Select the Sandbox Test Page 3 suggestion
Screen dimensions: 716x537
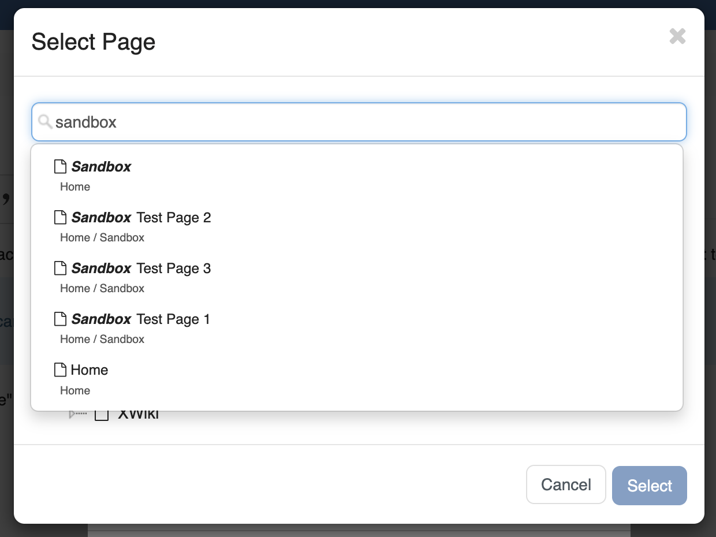coord(141,268)
